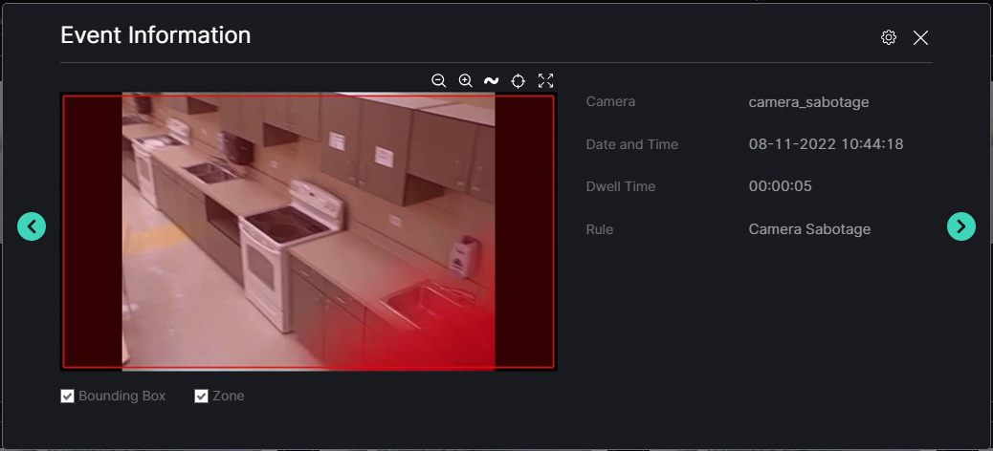
Task: Select dwell time value 00:00:05
Action: point(781,186)
